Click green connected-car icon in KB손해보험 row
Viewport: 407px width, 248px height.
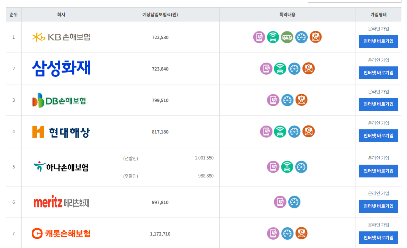[x=273, y=37]
